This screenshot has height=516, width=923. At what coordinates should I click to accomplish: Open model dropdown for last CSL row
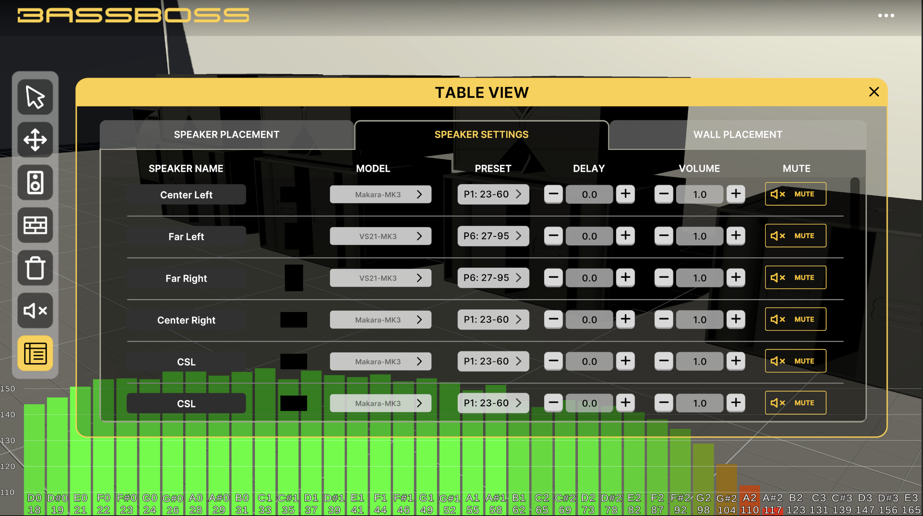tap(380, 403)
